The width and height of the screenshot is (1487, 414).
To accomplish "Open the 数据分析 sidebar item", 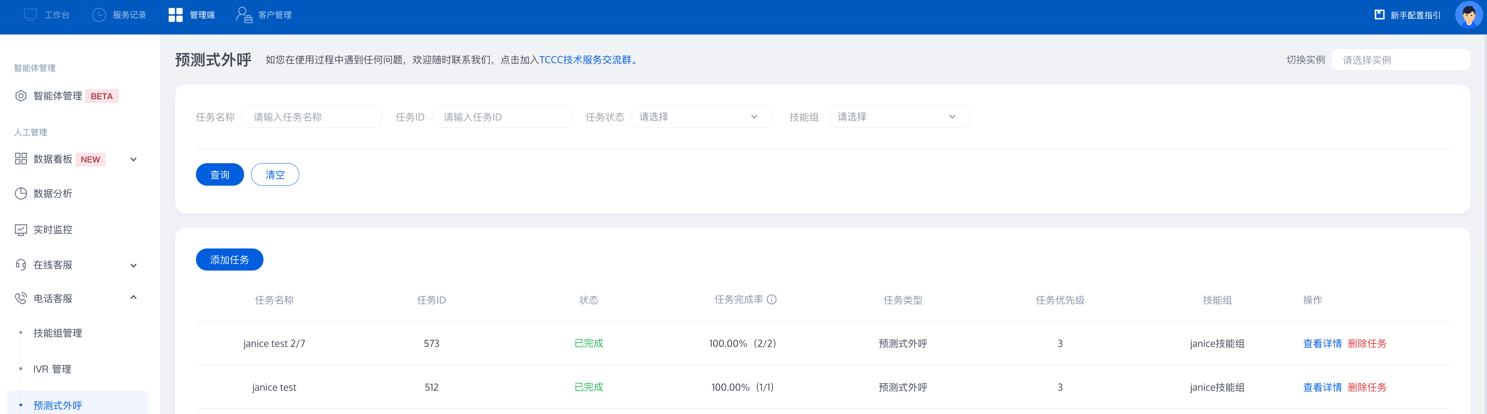I will pyautogui.click(x=52, y=193).
